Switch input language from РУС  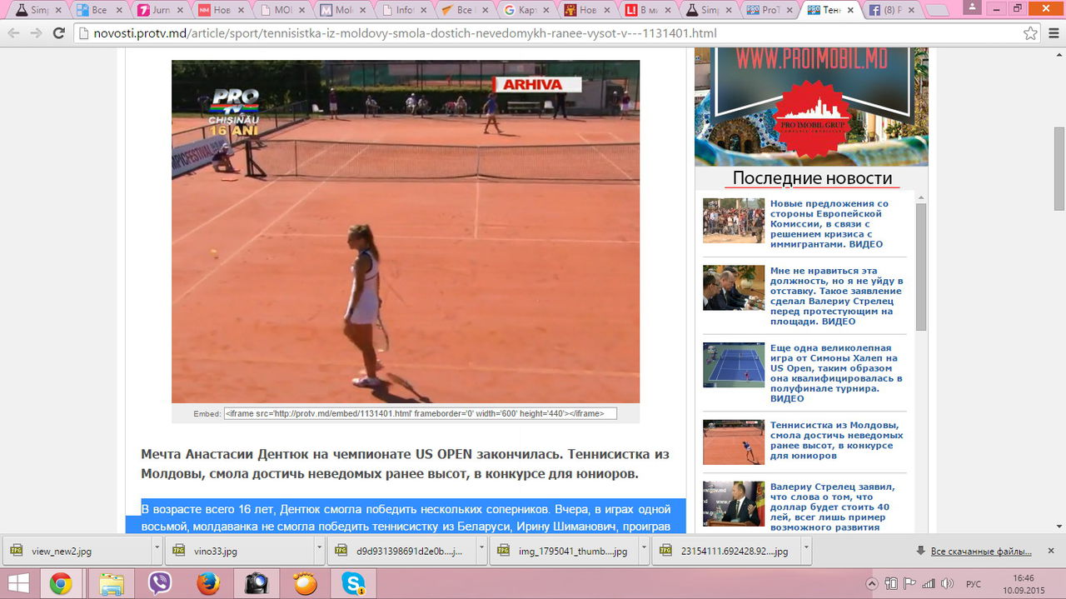[x=973, y=584]
